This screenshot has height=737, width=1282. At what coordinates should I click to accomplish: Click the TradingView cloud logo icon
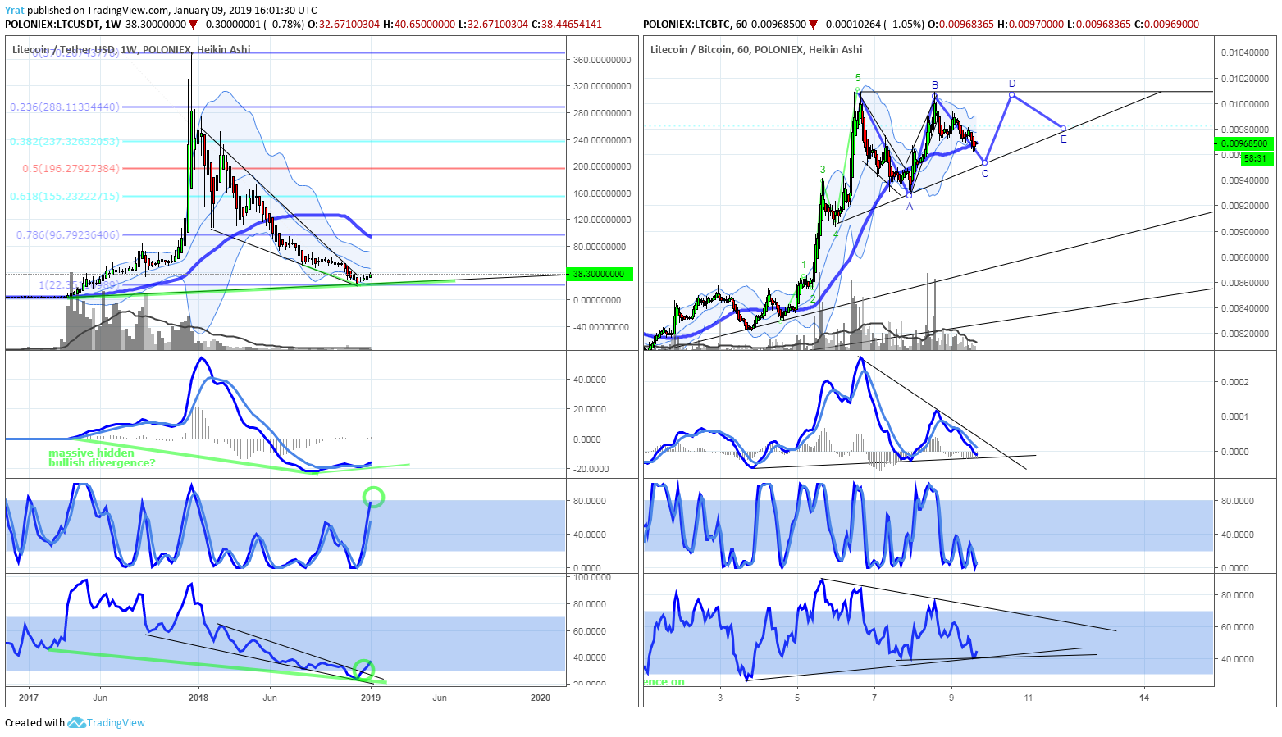pyautogui.click(x=76, y=722)
